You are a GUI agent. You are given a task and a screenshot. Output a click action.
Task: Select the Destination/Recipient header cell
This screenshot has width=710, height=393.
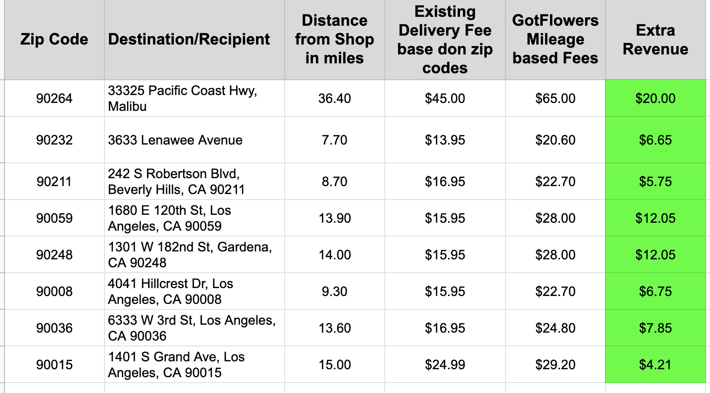(x=189, y=40)
